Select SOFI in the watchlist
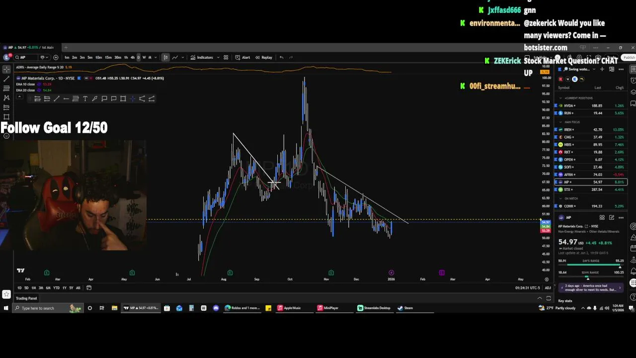 click(x=591, y=167)
